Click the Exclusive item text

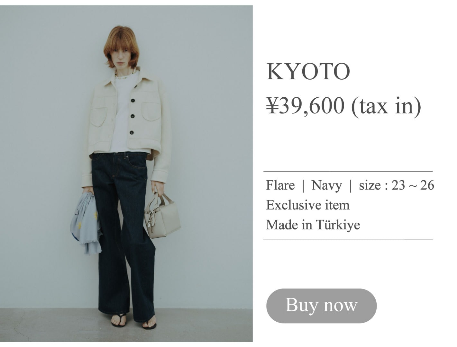click(308, 205)
